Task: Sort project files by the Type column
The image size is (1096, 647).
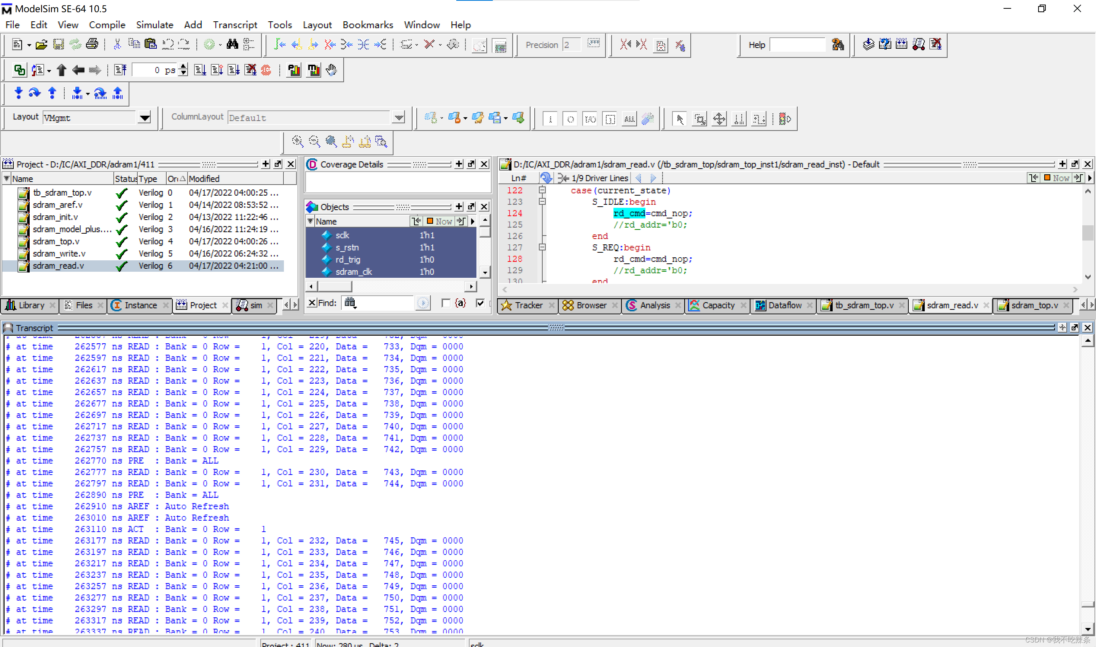Action: 151,179
